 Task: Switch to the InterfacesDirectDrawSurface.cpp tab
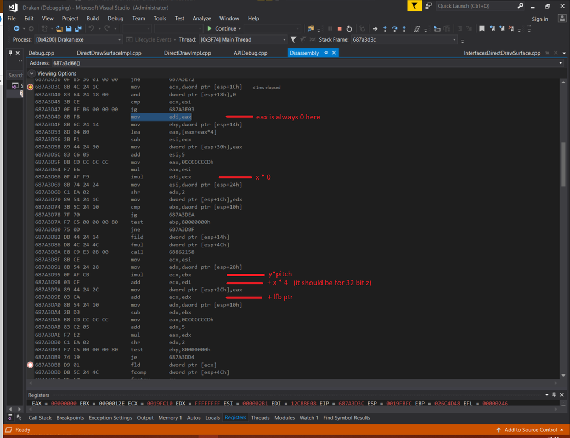[x=501, y=53]
